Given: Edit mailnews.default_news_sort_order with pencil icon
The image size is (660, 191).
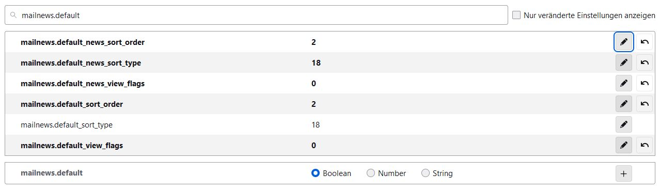Looking at the screenshot, I should [x=624, y=42].
